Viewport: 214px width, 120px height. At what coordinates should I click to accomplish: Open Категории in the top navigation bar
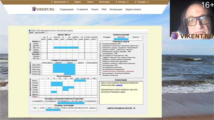coord(104,2)
